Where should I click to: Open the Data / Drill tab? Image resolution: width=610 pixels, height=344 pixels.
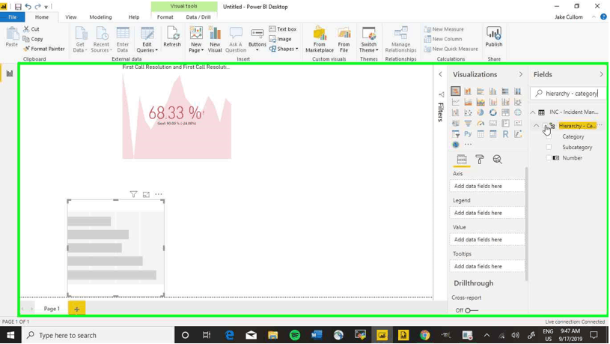pos(198,17)
